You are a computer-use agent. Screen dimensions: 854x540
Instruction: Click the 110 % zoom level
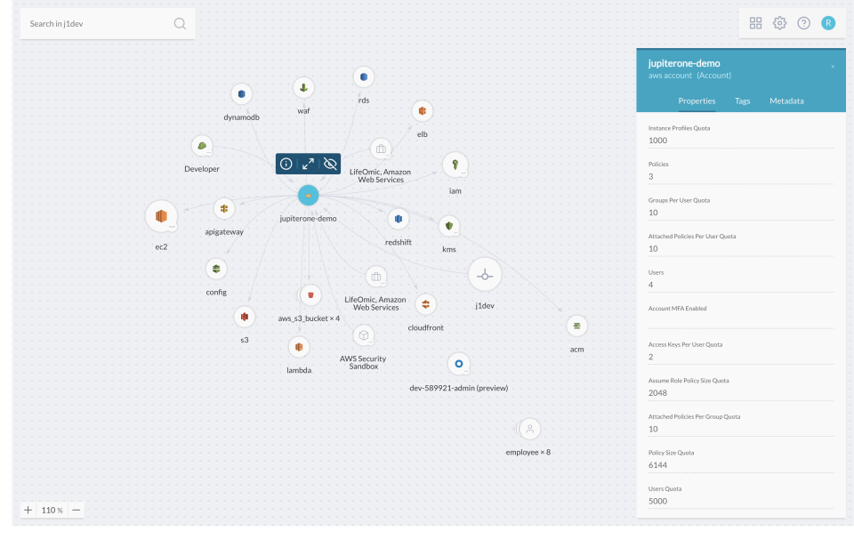click(52, 510)
